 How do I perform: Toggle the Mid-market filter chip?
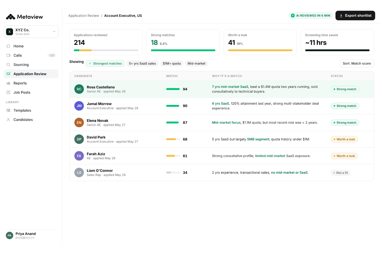[x=196, y=64]
